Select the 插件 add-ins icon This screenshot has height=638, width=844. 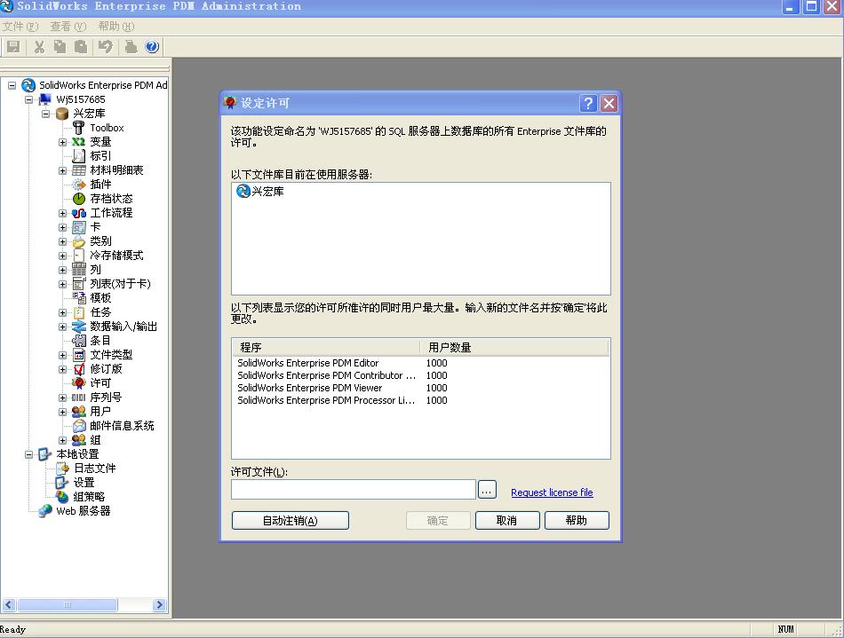coord(78,185)
